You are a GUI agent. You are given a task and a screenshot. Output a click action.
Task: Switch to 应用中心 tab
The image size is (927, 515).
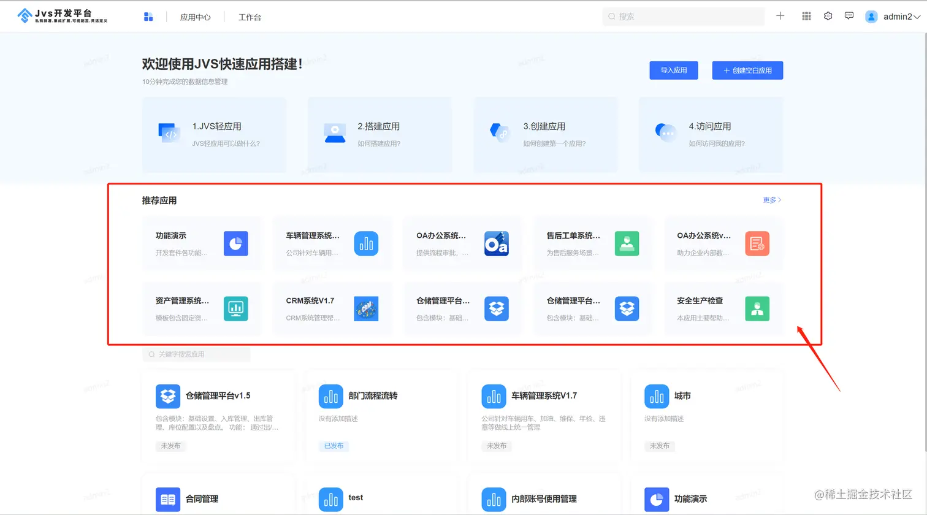coord(196,17)
